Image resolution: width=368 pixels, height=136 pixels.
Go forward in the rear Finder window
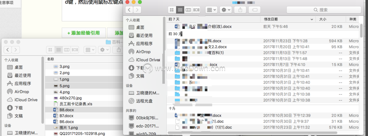coord(16,50)
